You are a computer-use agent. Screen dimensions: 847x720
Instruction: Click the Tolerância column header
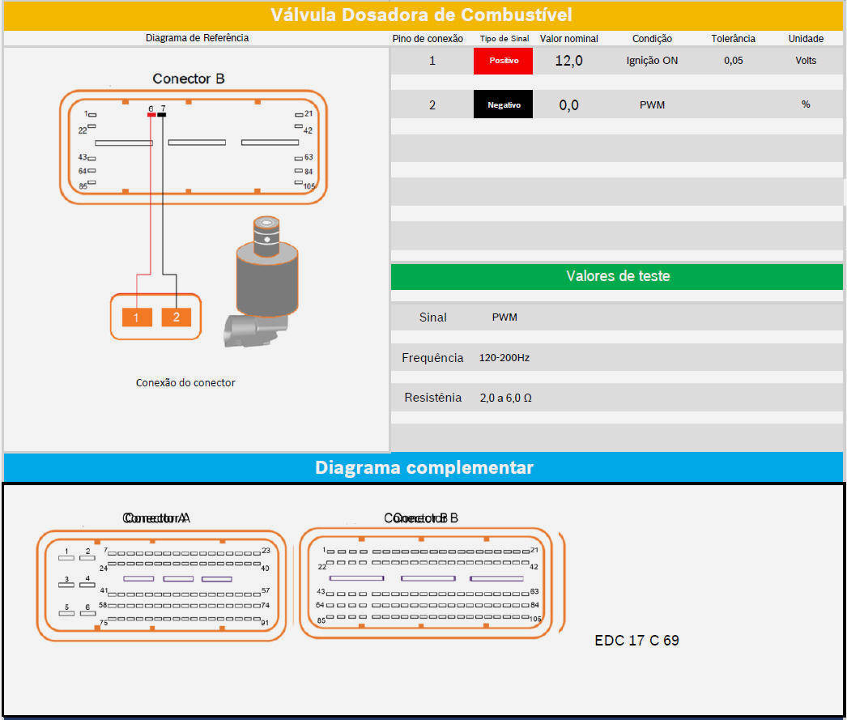pyautogui.click(x=733, y=38)
